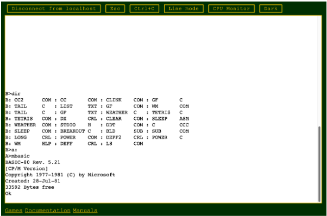This screenshot has height=216, width=327.
Task: Click the BLD file name
Action: pos(110,131)
